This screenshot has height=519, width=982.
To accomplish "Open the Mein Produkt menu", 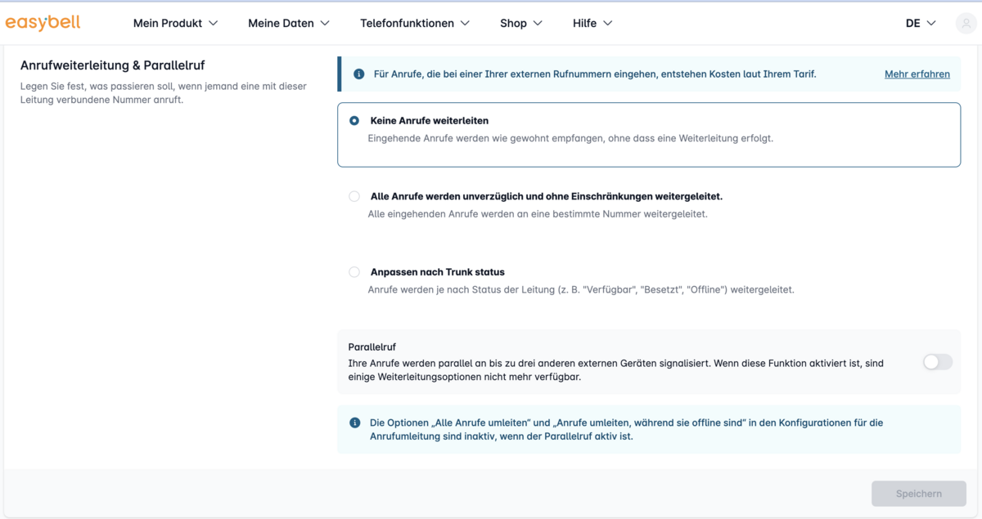I will click(176, 23).
